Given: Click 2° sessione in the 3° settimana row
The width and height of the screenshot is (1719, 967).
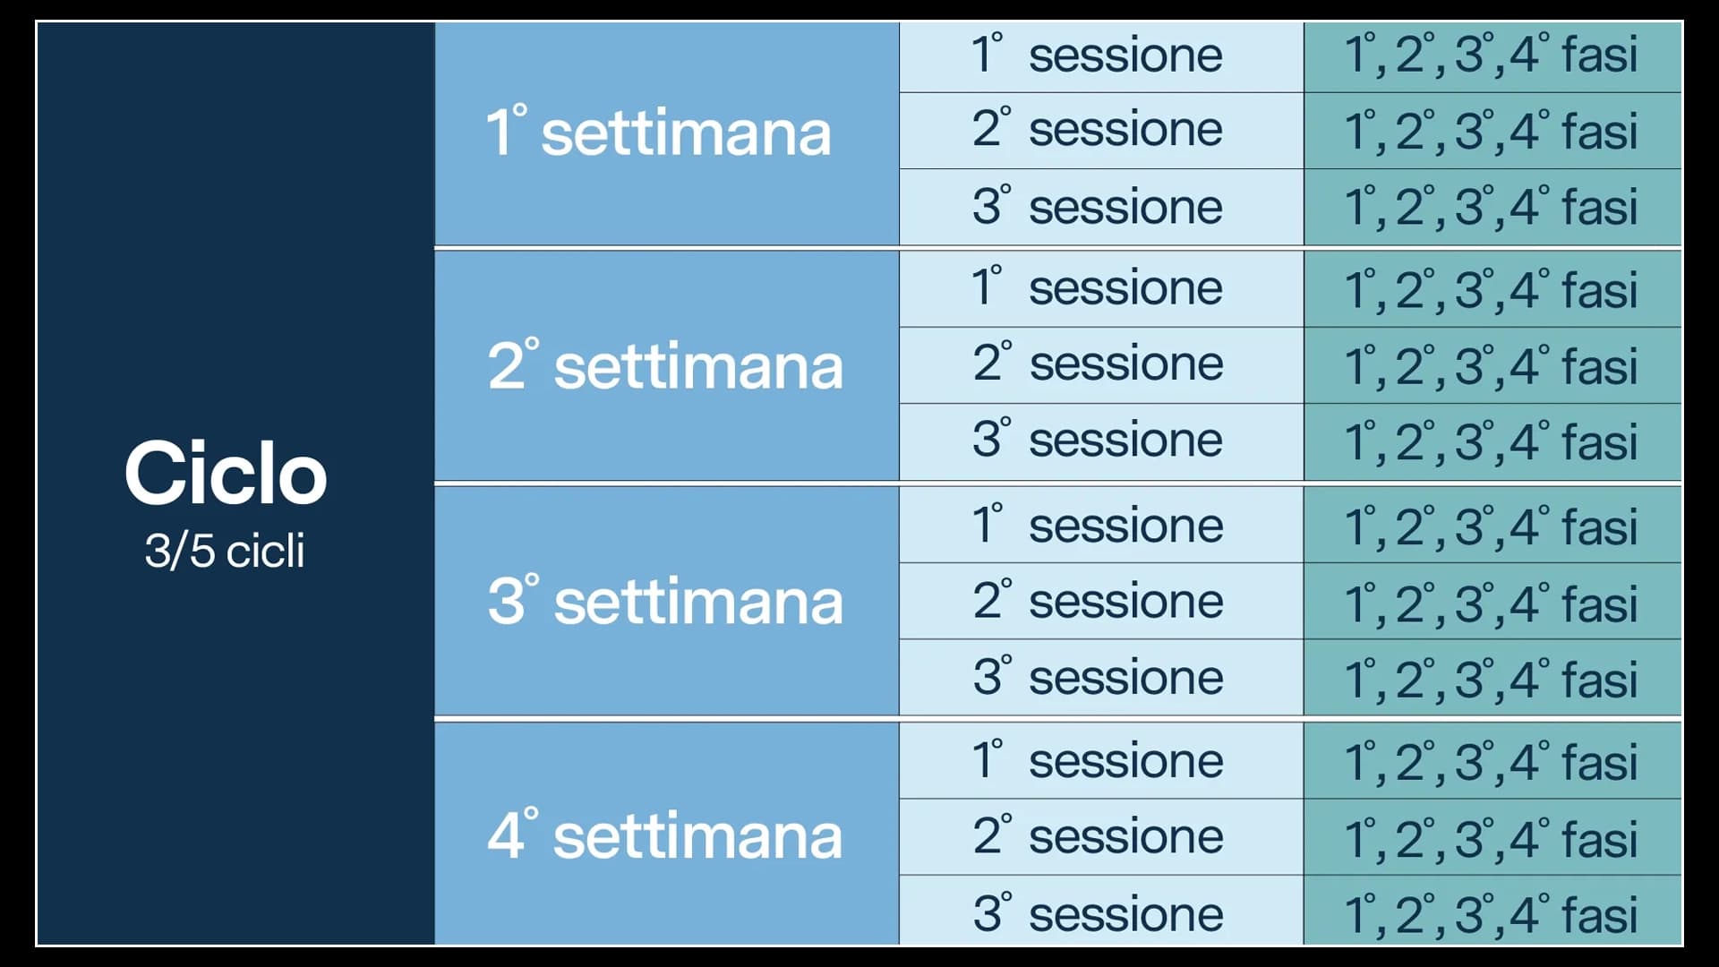Looking at the screenshot, I should [x=1099, y=601].
